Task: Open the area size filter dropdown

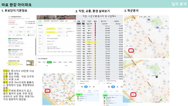Action: click(21, 32)
